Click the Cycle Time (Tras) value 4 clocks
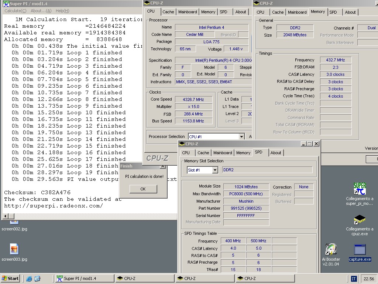 pos(335,96)
